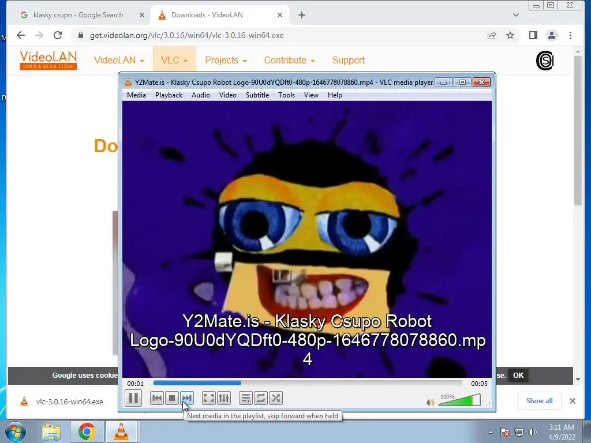Viewport: 591px width, 443px height.
Task: Open Chrome side panel
Action: click(533, 35)
